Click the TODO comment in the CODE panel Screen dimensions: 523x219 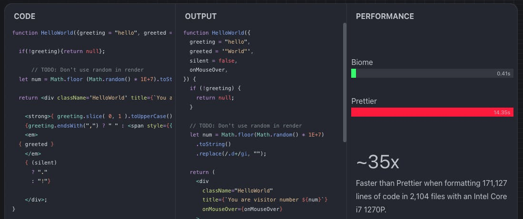coord(88,70)
